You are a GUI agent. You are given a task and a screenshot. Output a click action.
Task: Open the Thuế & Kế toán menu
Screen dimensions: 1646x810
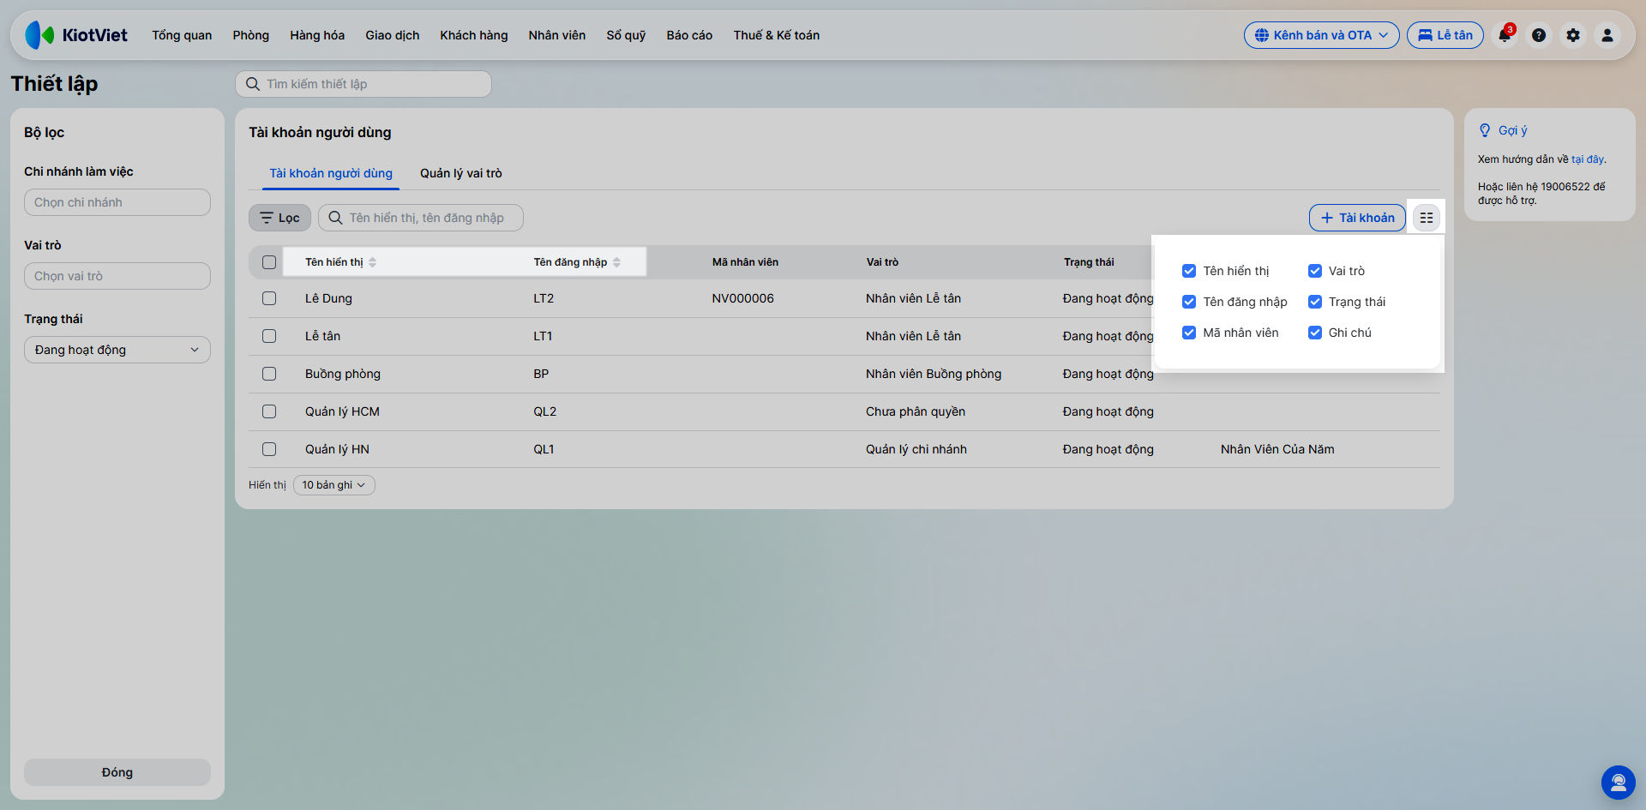pyautogui.click(x=777, y=35)
